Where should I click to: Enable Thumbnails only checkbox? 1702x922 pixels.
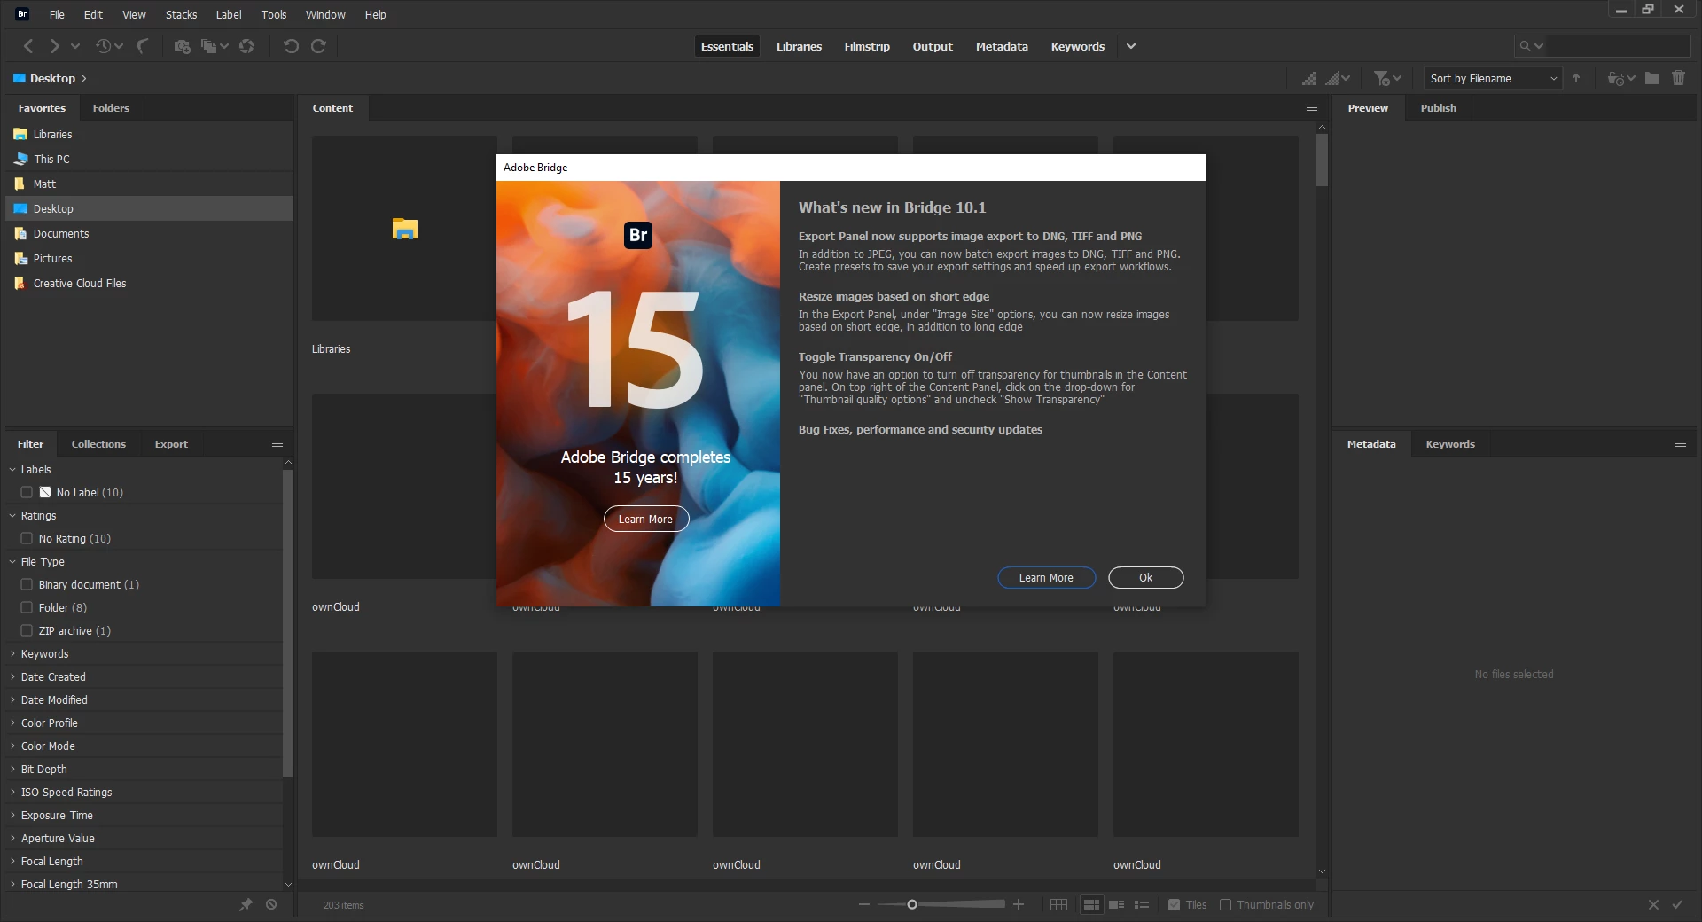tap(1225, 904)
